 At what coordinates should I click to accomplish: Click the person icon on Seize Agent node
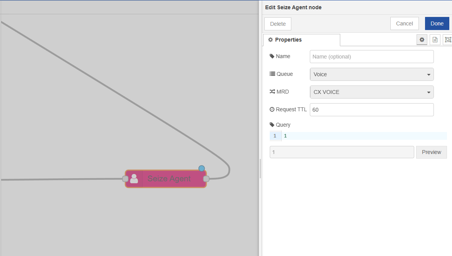pyautogui.click(x=134, y=179)
